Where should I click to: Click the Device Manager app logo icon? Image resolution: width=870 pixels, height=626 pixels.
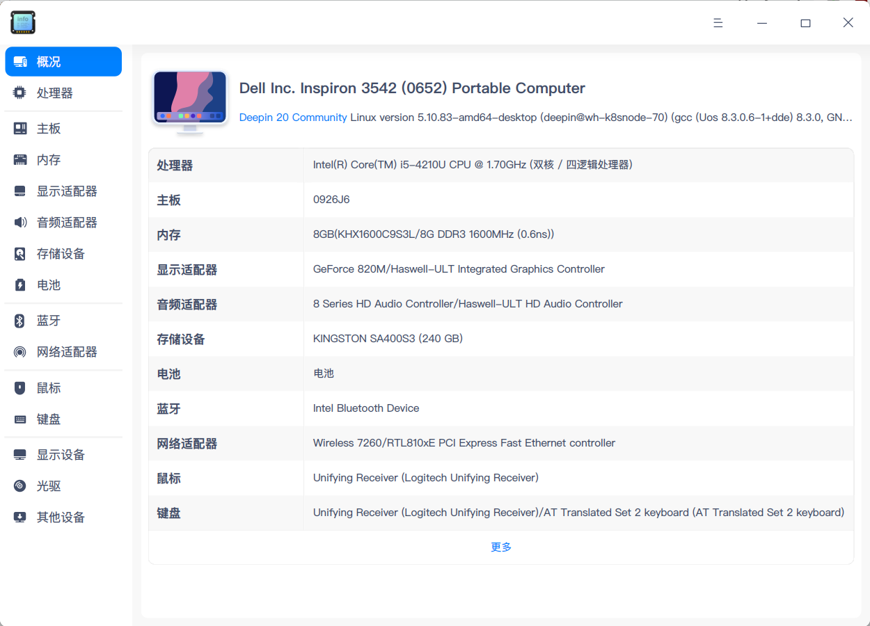click(23, 22)
